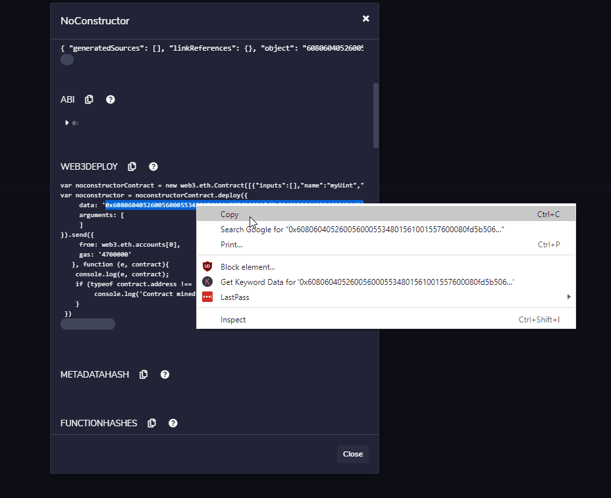Click the LastPass submenu arrow

(569, 297)
